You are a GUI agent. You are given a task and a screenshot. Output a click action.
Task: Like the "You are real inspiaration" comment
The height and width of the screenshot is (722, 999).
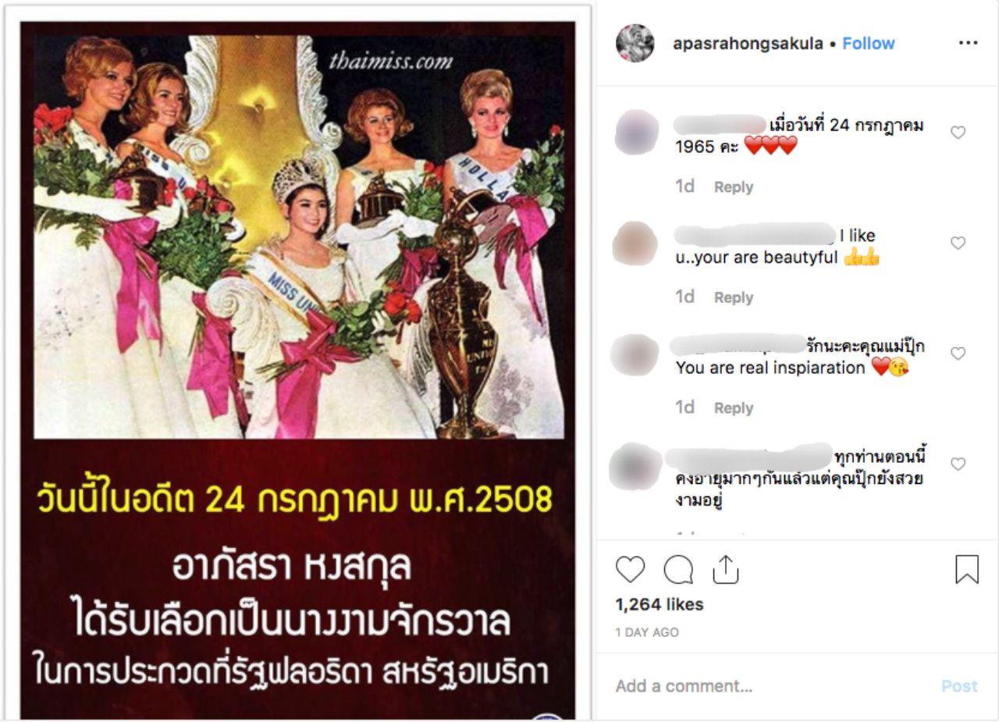click(x=958, y=354)
